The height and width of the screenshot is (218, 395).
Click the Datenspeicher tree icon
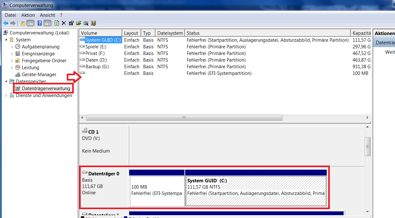pos(12,82)
